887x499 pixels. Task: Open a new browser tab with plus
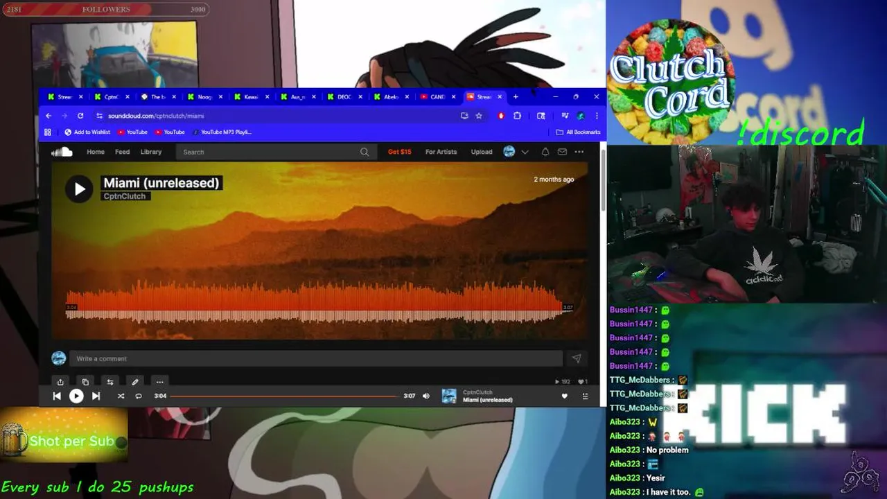pyautogui.click(x=516, y=97)
